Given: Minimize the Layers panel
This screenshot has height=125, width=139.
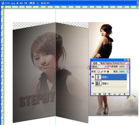Looking at the screenshot, I should pos(125,60).
